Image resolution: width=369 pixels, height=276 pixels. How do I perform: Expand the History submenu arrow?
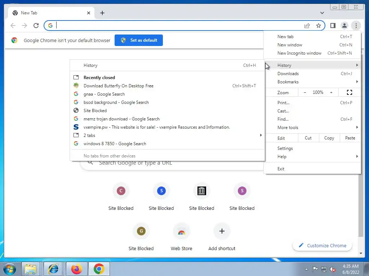[x=357, y=65]
